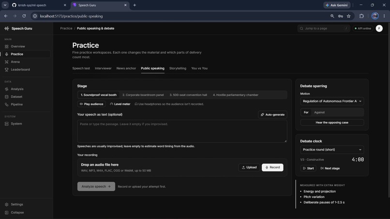Open the Debate clock round dropdown
The width and height of the screenshot is (390, 219).
(332, 150)
